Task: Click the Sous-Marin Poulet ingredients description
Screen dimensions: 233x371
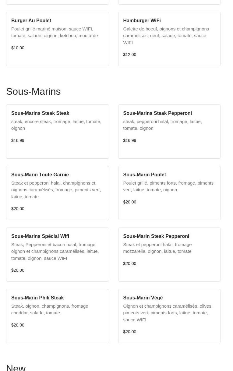Action: point(168,186)
